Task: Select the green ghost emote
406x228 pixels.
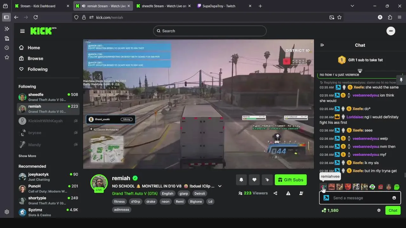Action: [396, 187]
